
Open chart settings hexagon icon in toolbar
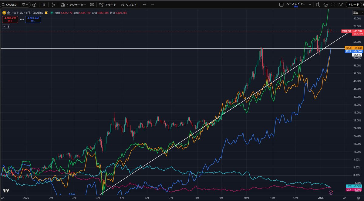[326, 5]
